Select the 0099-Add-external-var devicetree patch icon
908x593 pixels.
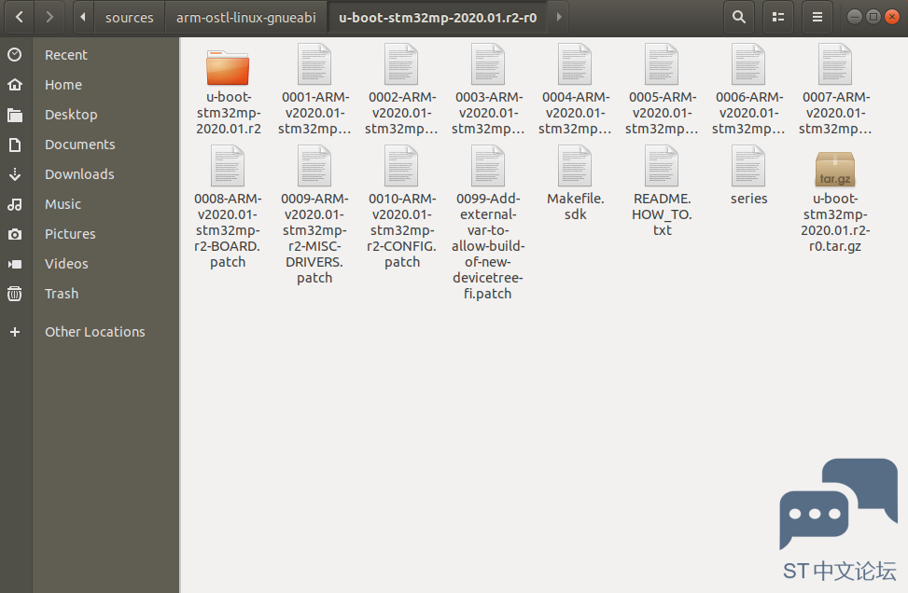pyautogui.click(x=488, y=166)
